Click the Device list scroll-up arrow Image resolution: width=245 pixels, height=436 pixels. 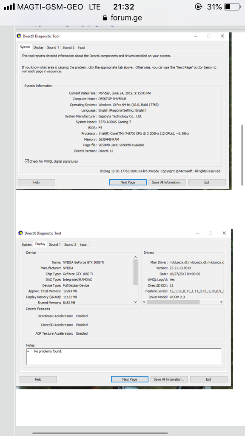[136, 257]
